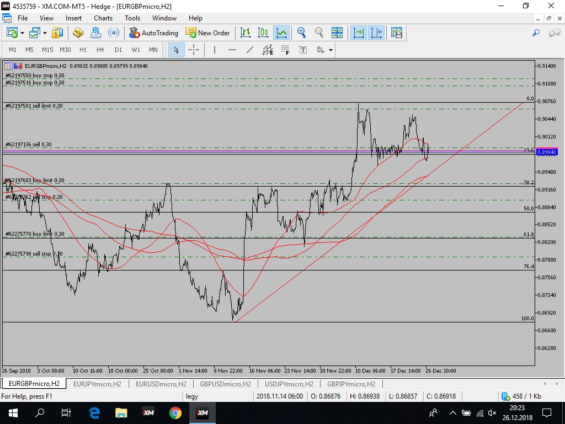This screenshot has height=424, width=565.
Task: Expand the profiles dropdown arrow
Action: point(45,33)
